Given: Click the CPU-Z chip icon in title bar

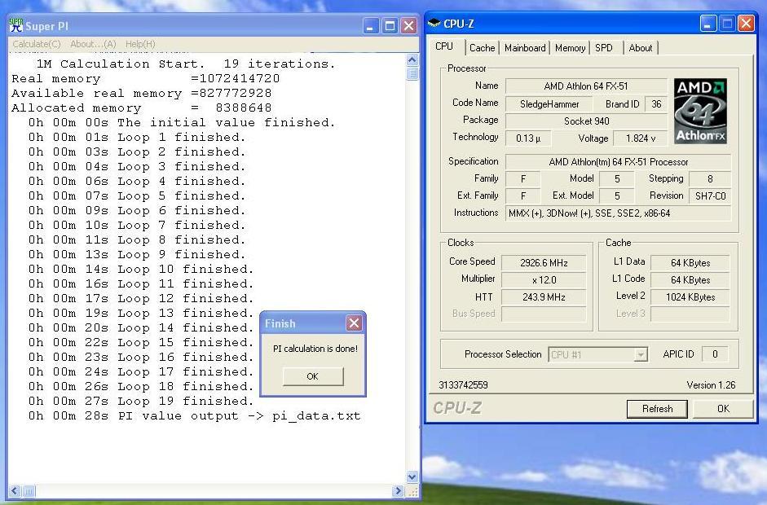Looking at the screenshot, I should [x=434, y=23].
